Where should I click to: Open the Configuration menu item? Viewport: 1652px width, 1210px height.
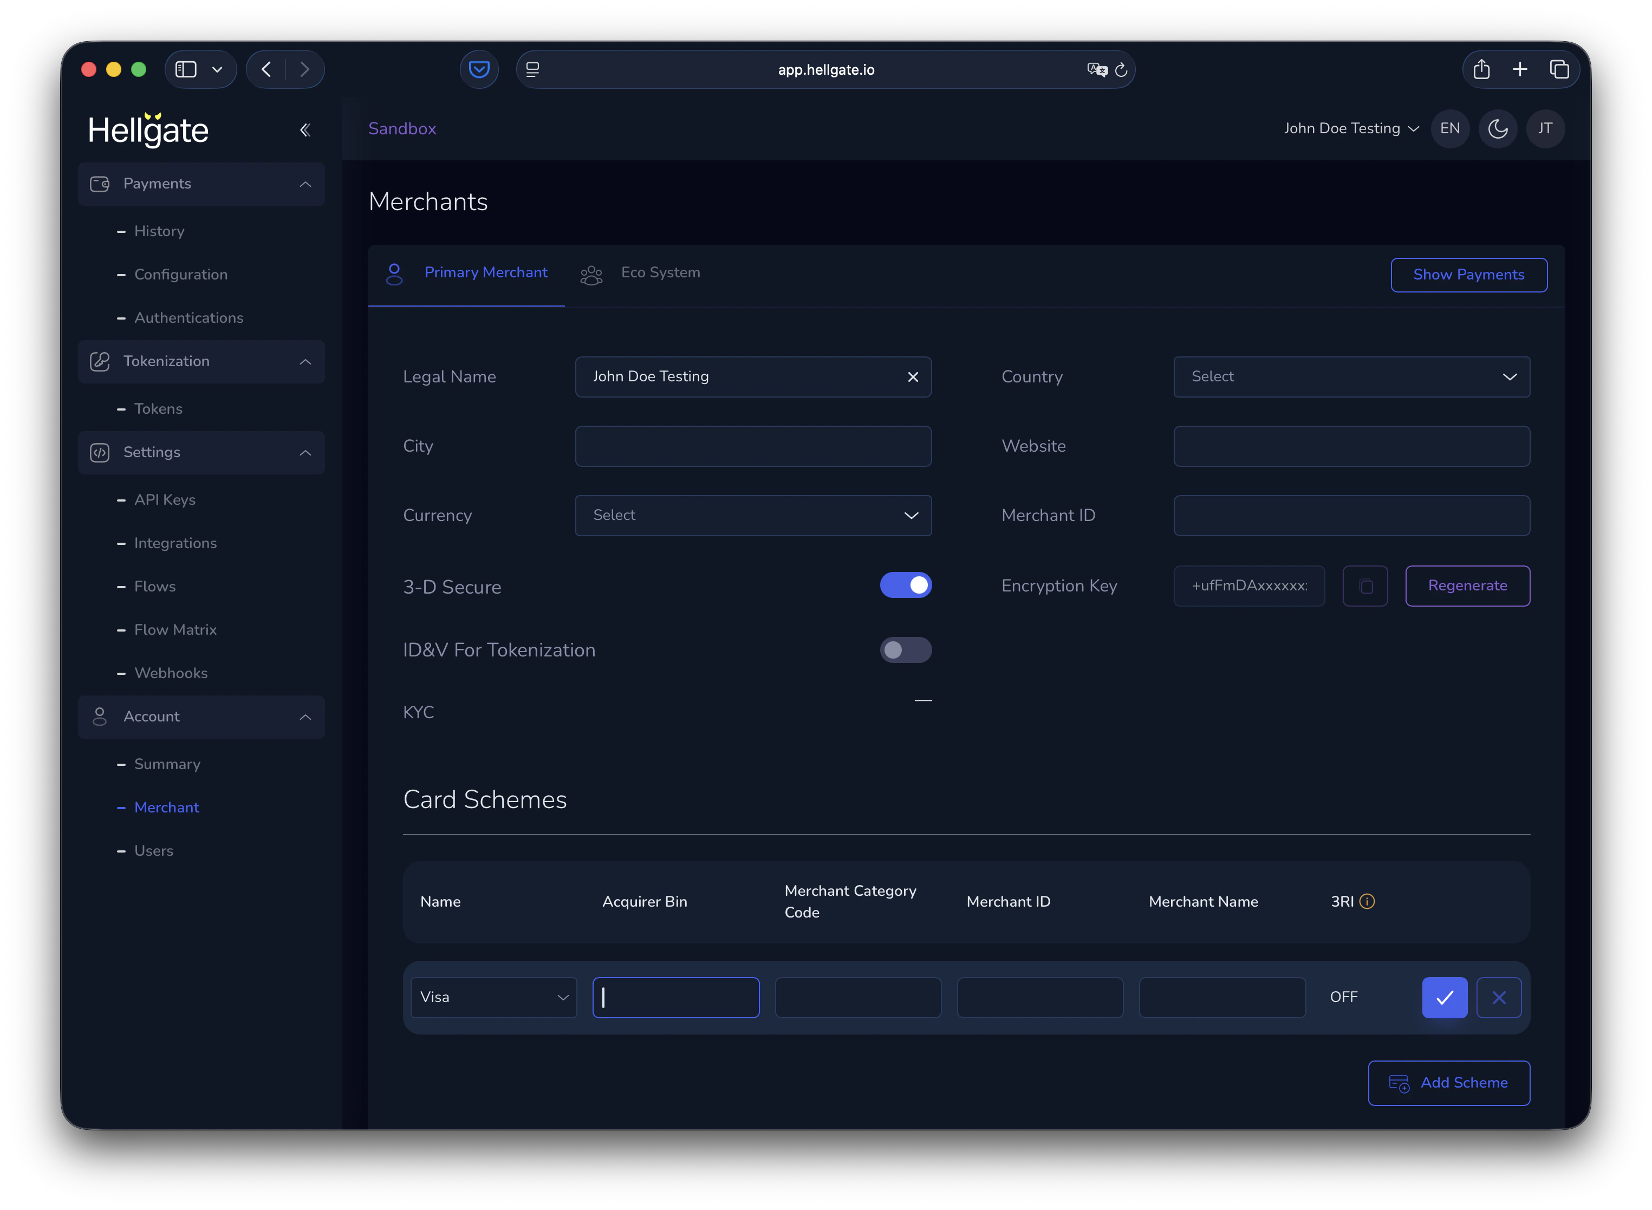coord(181,275)
